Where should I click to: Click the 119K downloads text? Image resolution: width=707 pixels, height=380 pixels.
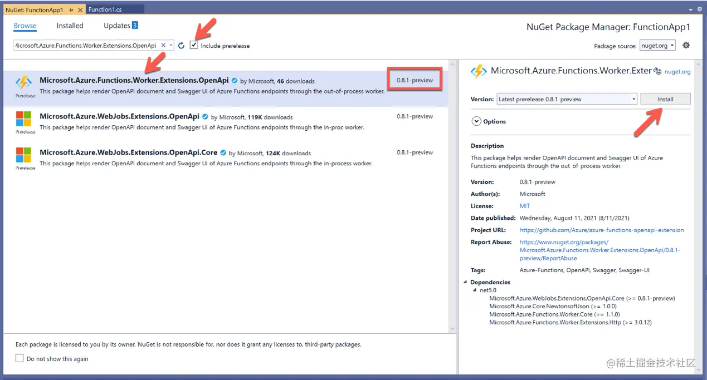[x=270, y=117]
